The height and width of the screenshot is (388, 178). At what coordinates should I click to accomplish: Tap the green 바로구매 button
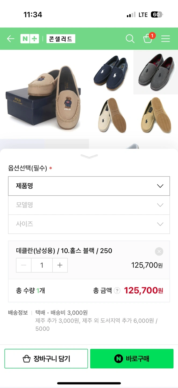[x=132, y=359]
